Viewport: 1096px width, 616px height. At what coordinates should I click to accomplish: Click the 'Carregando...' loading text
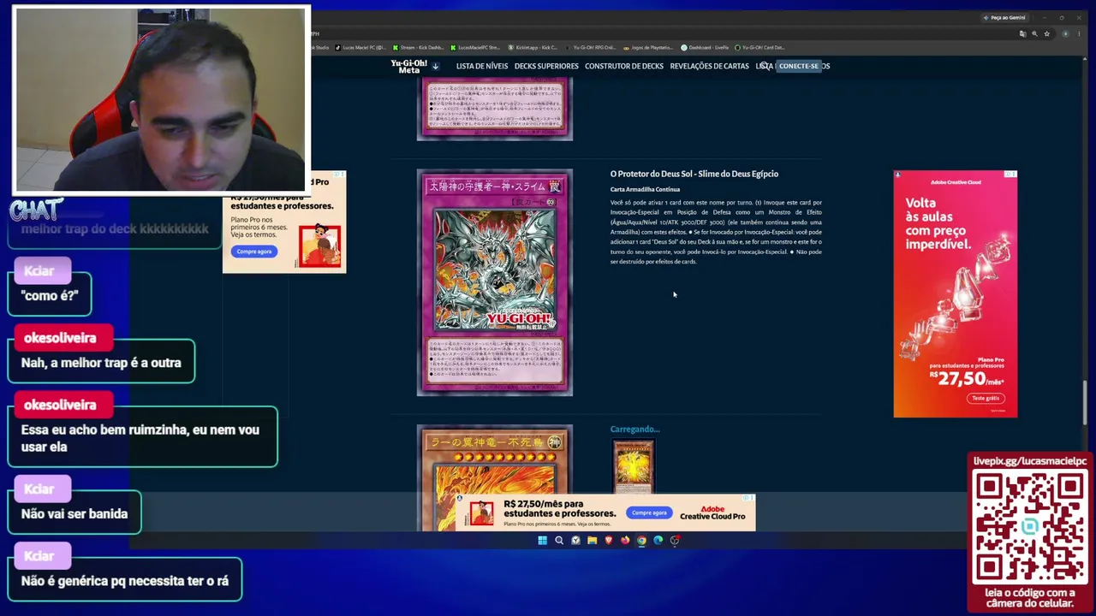[634, 429]
